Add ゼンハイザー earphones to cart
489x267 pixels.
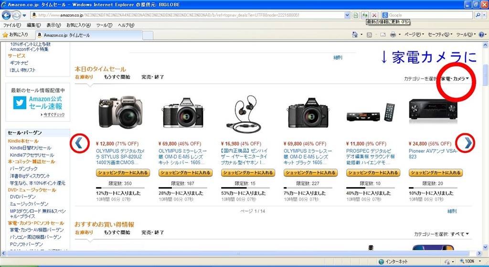pyautogui.click(x=248, y=172)
